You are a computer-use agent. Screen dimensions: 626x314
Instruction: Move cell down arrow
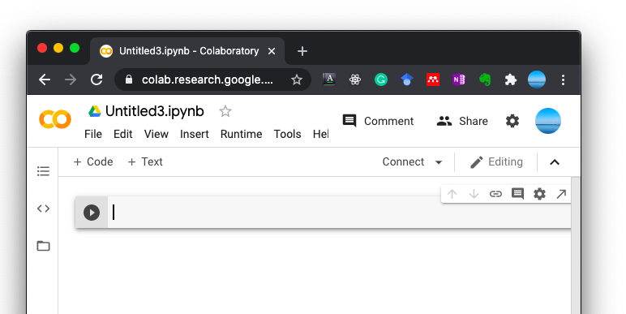click(x=474, y=194)
